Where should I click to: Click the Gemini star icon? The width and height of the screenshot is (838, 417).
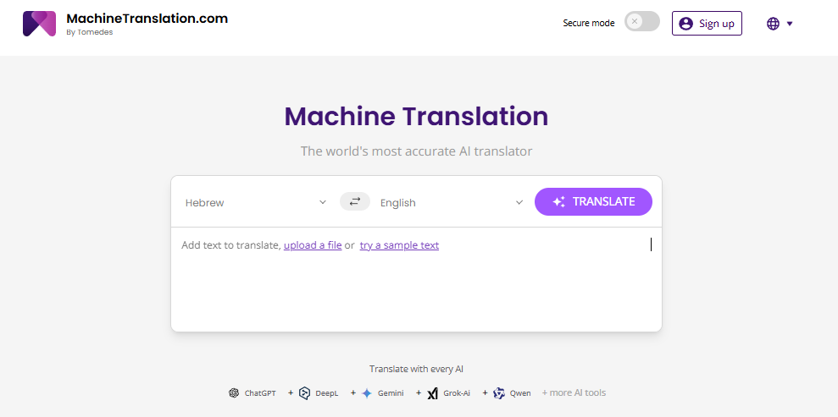[367, 393]
